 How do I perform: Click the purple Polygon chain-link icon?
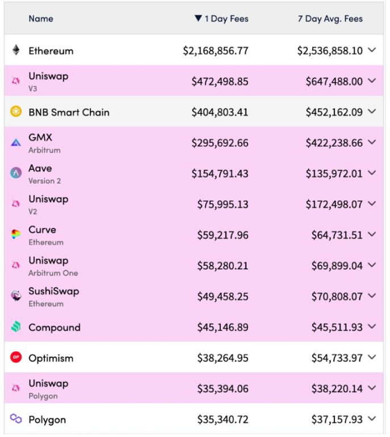pos(16,419)
